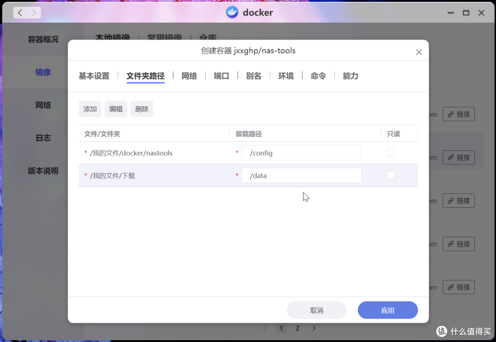Image resolution: width=496 pixels, height=342 pixels.
Task: Open the 端口 tab
Action: (221, 76)
